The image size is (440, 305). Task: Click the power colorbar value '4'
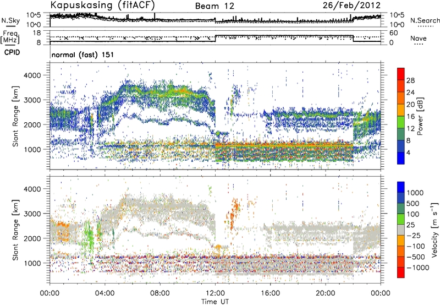tap(409, 153)
